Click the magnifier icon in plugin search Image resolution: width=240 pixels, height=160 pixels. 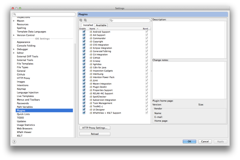(111, 20)
